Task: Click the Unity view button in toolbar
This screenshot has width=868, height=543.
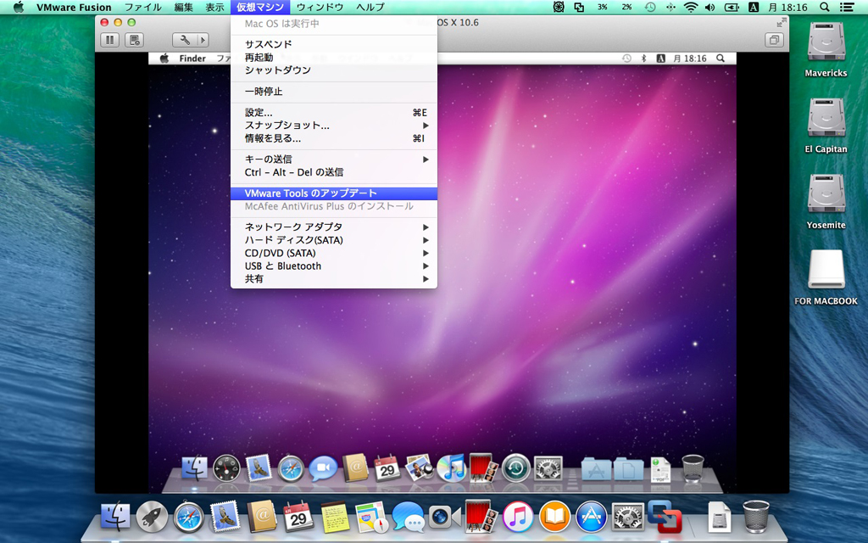Action: click(774, 40)
